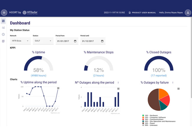Open options for % Outages by failure

coord(173,82)
